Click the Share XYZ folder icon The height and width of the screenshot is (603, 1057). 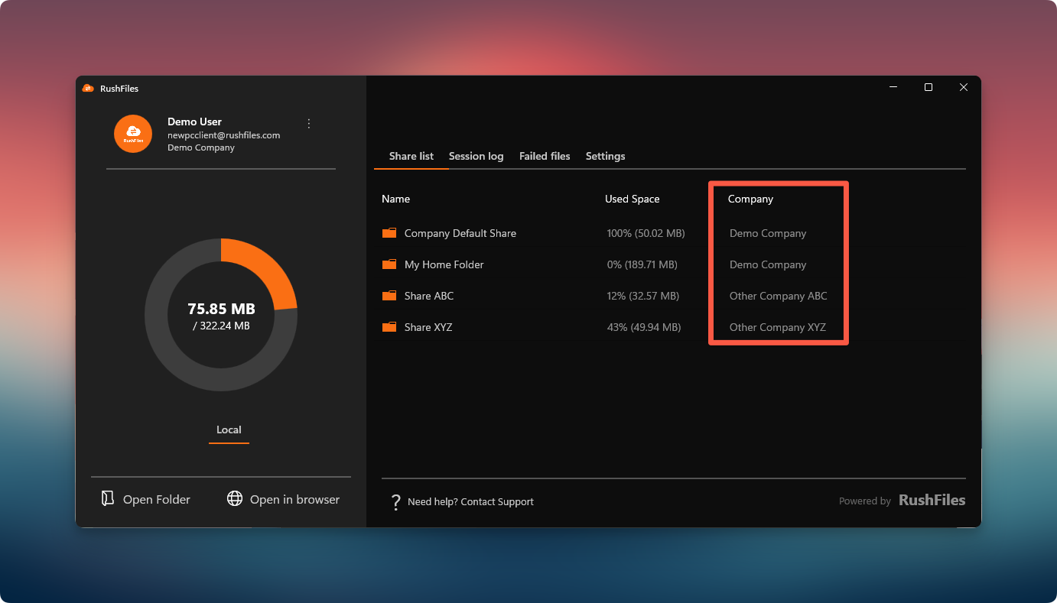pyautogui.click(x=389, y=327)
